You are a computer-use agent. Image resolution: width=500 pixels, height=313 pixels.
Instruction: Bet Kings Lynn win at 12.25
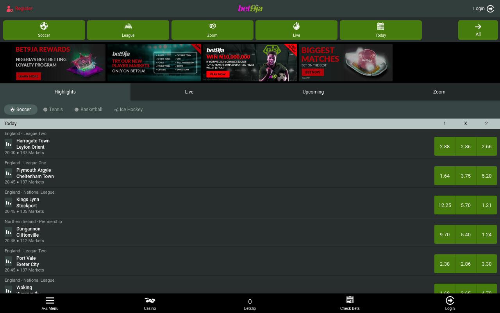[445, 205]
